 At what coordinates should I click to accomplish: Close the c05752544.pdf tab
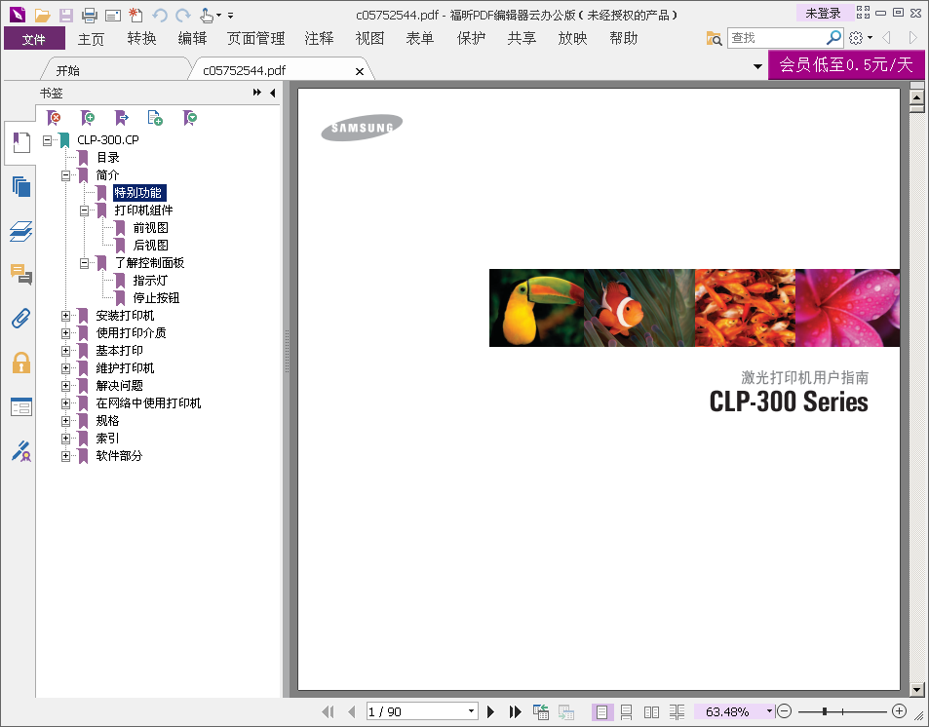pos(359,72)
